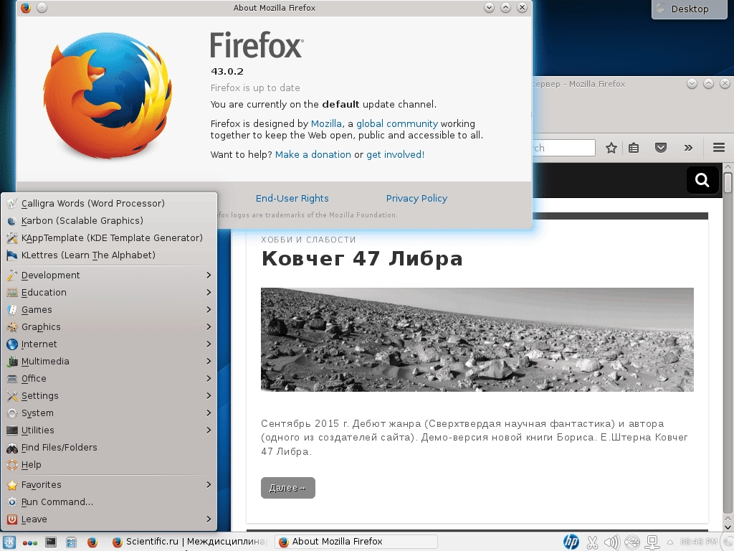
Task: Click the round pin button in About titlebar
Action: tap(42, 7)
